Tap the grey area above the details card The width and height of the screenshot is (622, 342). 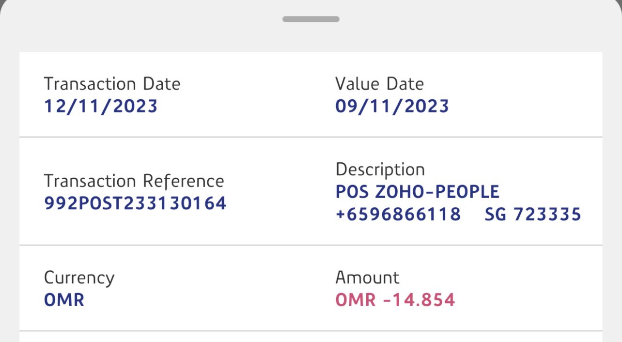click(145, 34)
